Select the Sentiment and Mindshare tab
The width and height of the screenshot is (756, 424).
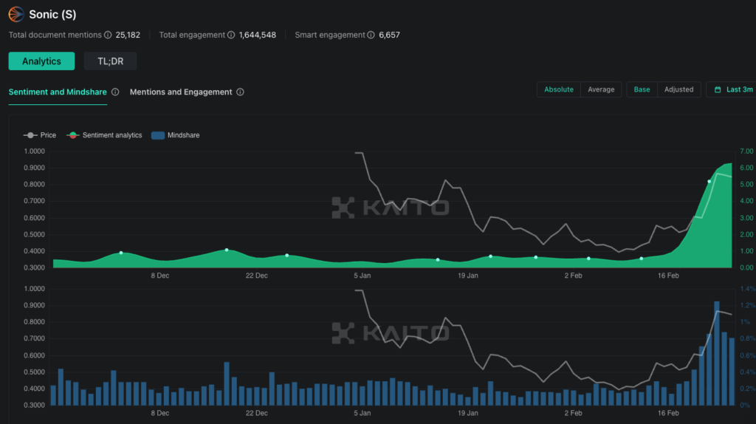coord(58,92)
